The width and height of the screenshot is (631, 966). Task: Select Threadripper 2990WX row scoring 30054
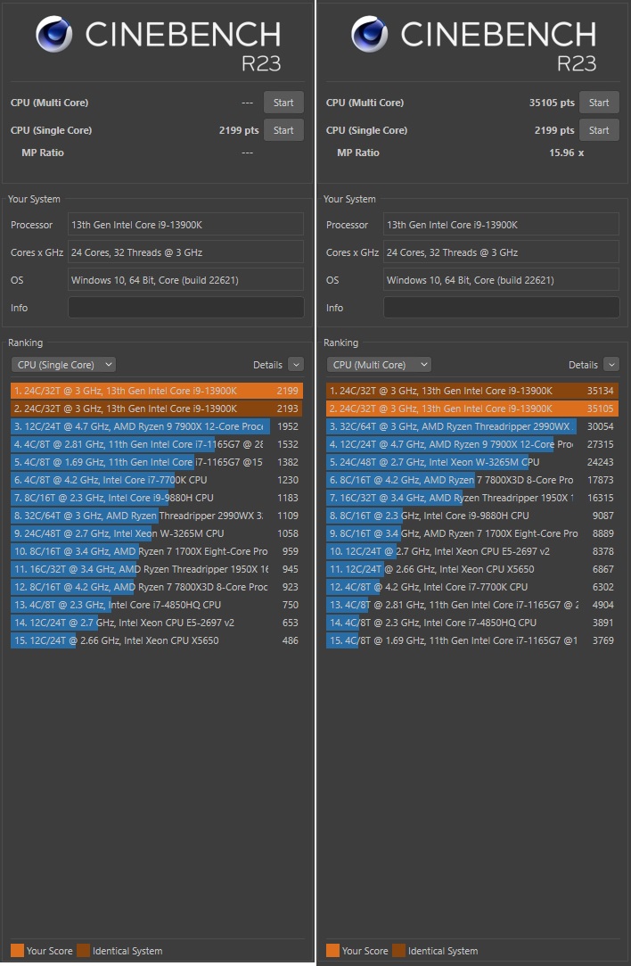coord(472,426)
